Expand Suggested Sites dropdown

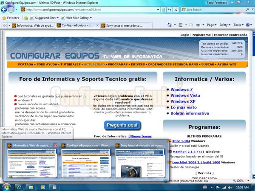tap(57, 18)
